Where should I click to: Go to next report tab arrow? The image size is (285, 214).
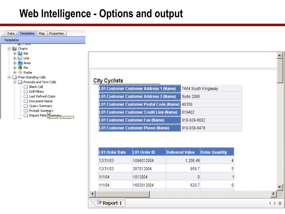coord(275,203)
